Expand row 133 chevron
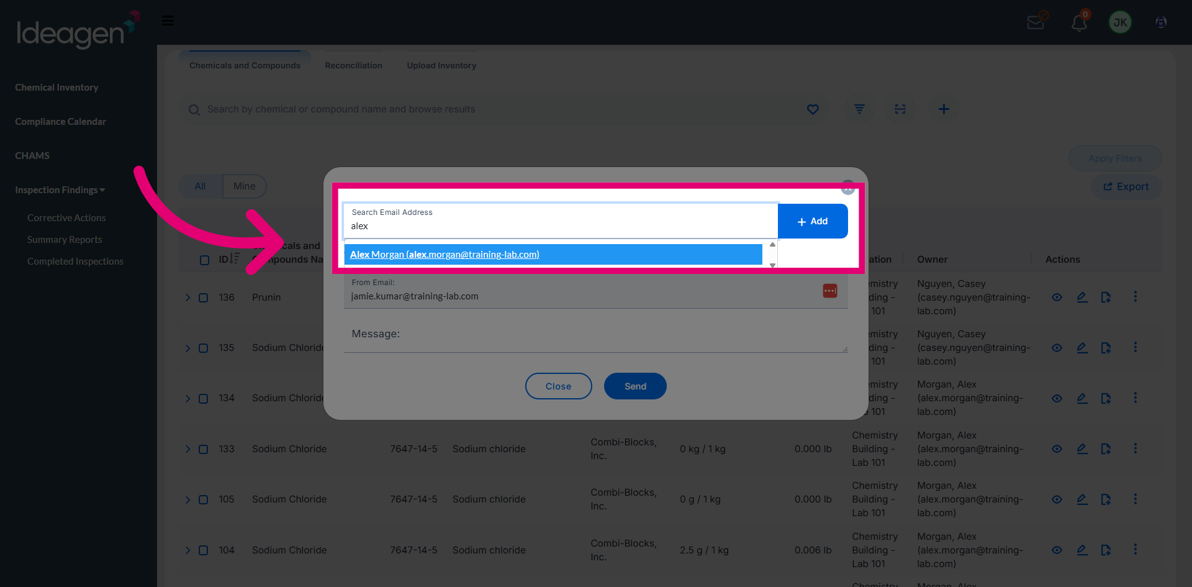 [x=187, y=449]
